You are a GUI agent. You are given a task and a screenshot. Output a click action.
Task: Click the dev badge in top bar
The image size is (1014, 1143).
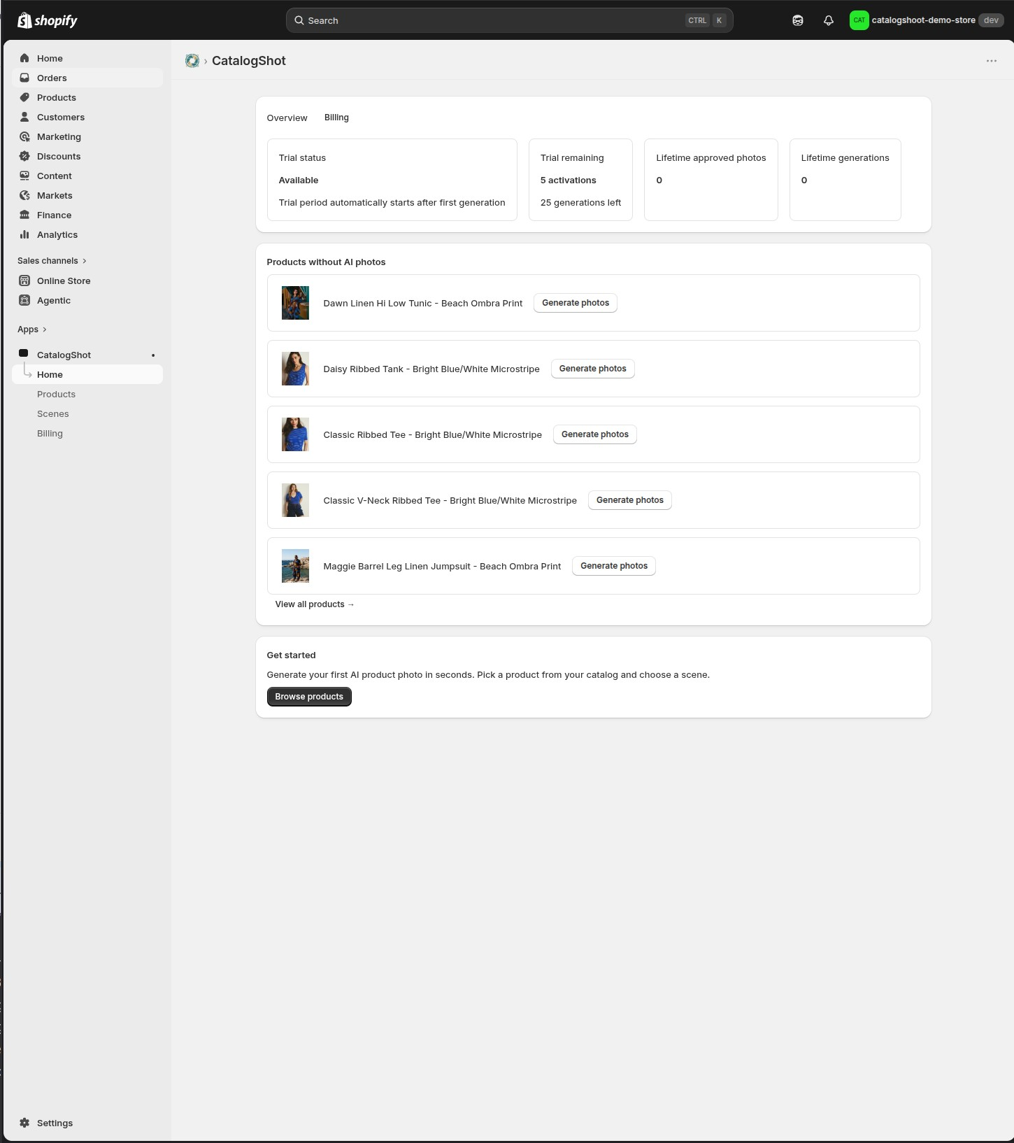click(x=991, y=20)
